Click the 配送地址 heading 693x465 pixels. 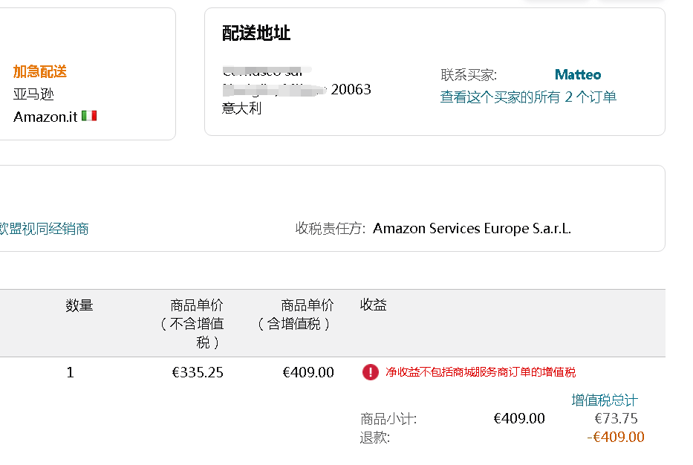tap(256, 33)
